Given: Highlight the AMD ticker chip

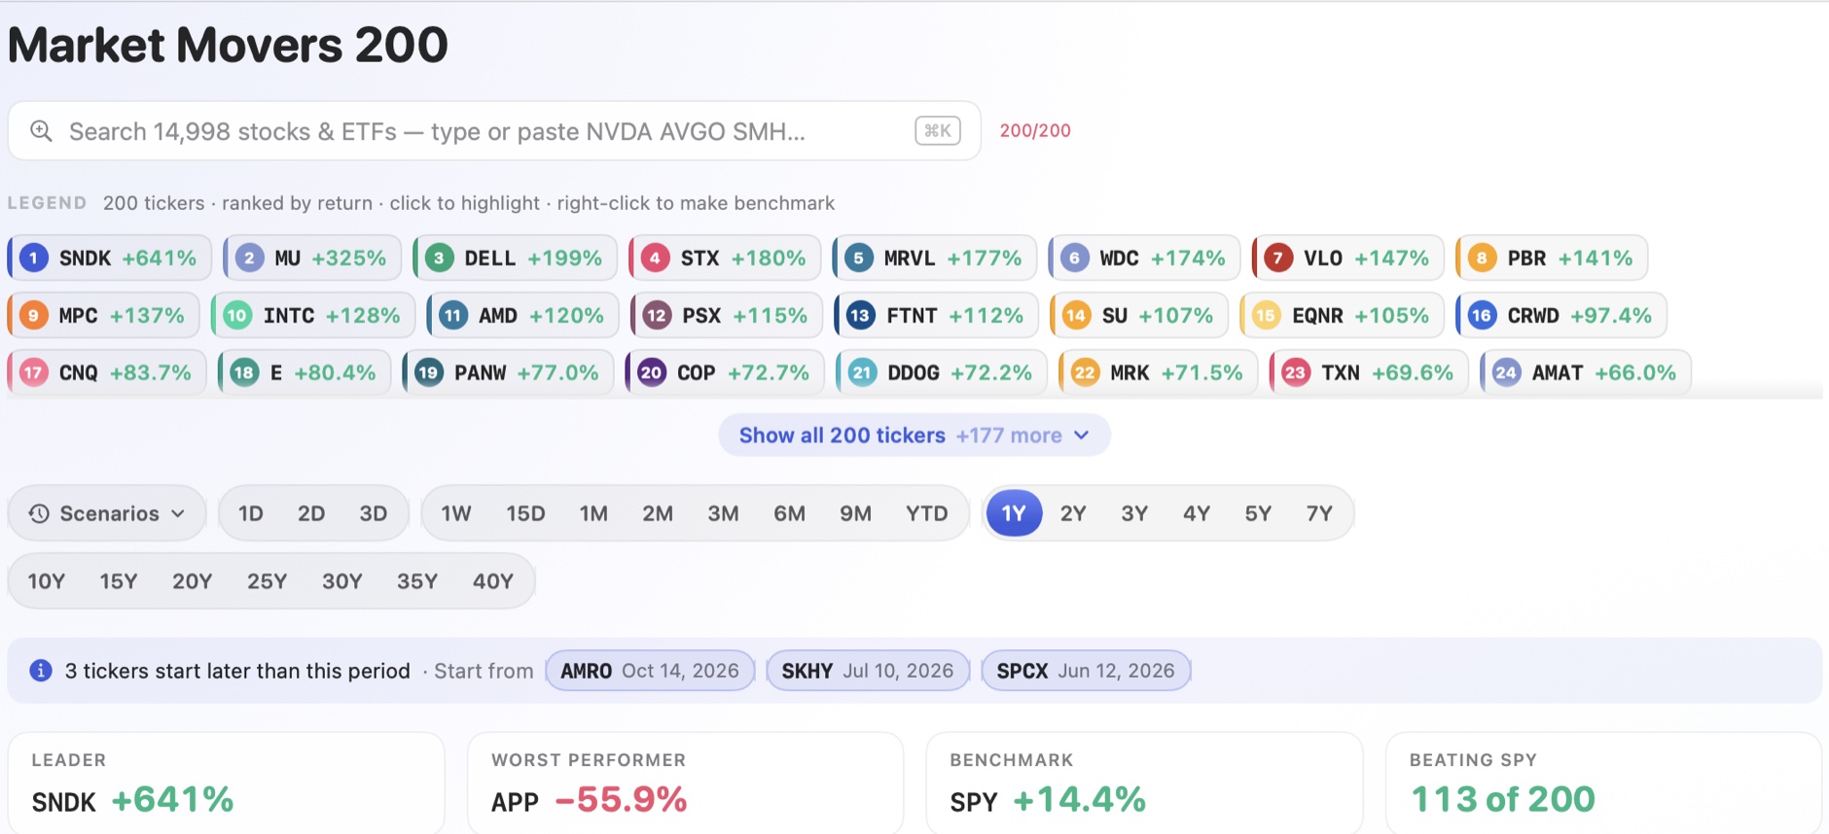Looking at the screenshot, I should point(523,315).
